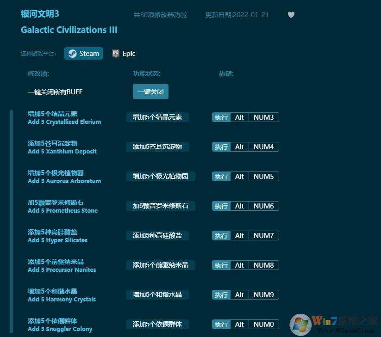Select the Steam tab as game platform

coord(83,53)
